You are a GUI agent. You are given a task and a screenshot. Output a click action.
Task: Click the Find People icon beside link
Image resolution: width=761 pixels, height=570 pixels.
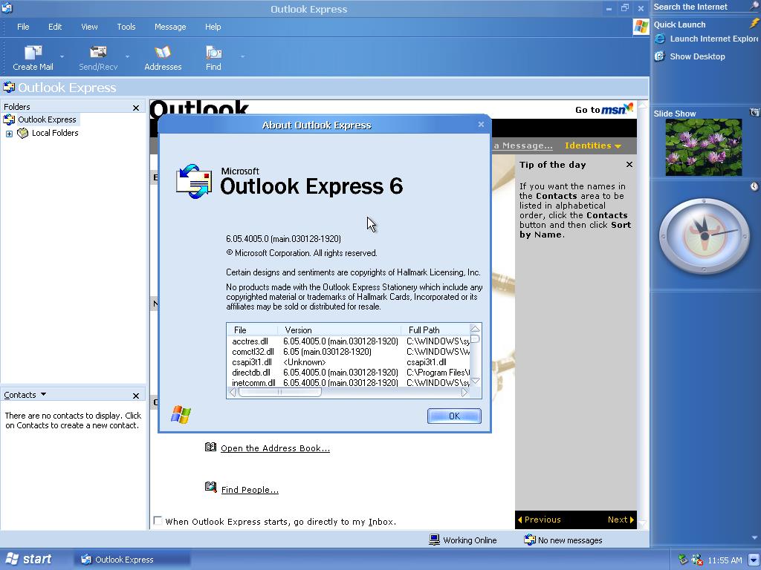pos(210,487)
